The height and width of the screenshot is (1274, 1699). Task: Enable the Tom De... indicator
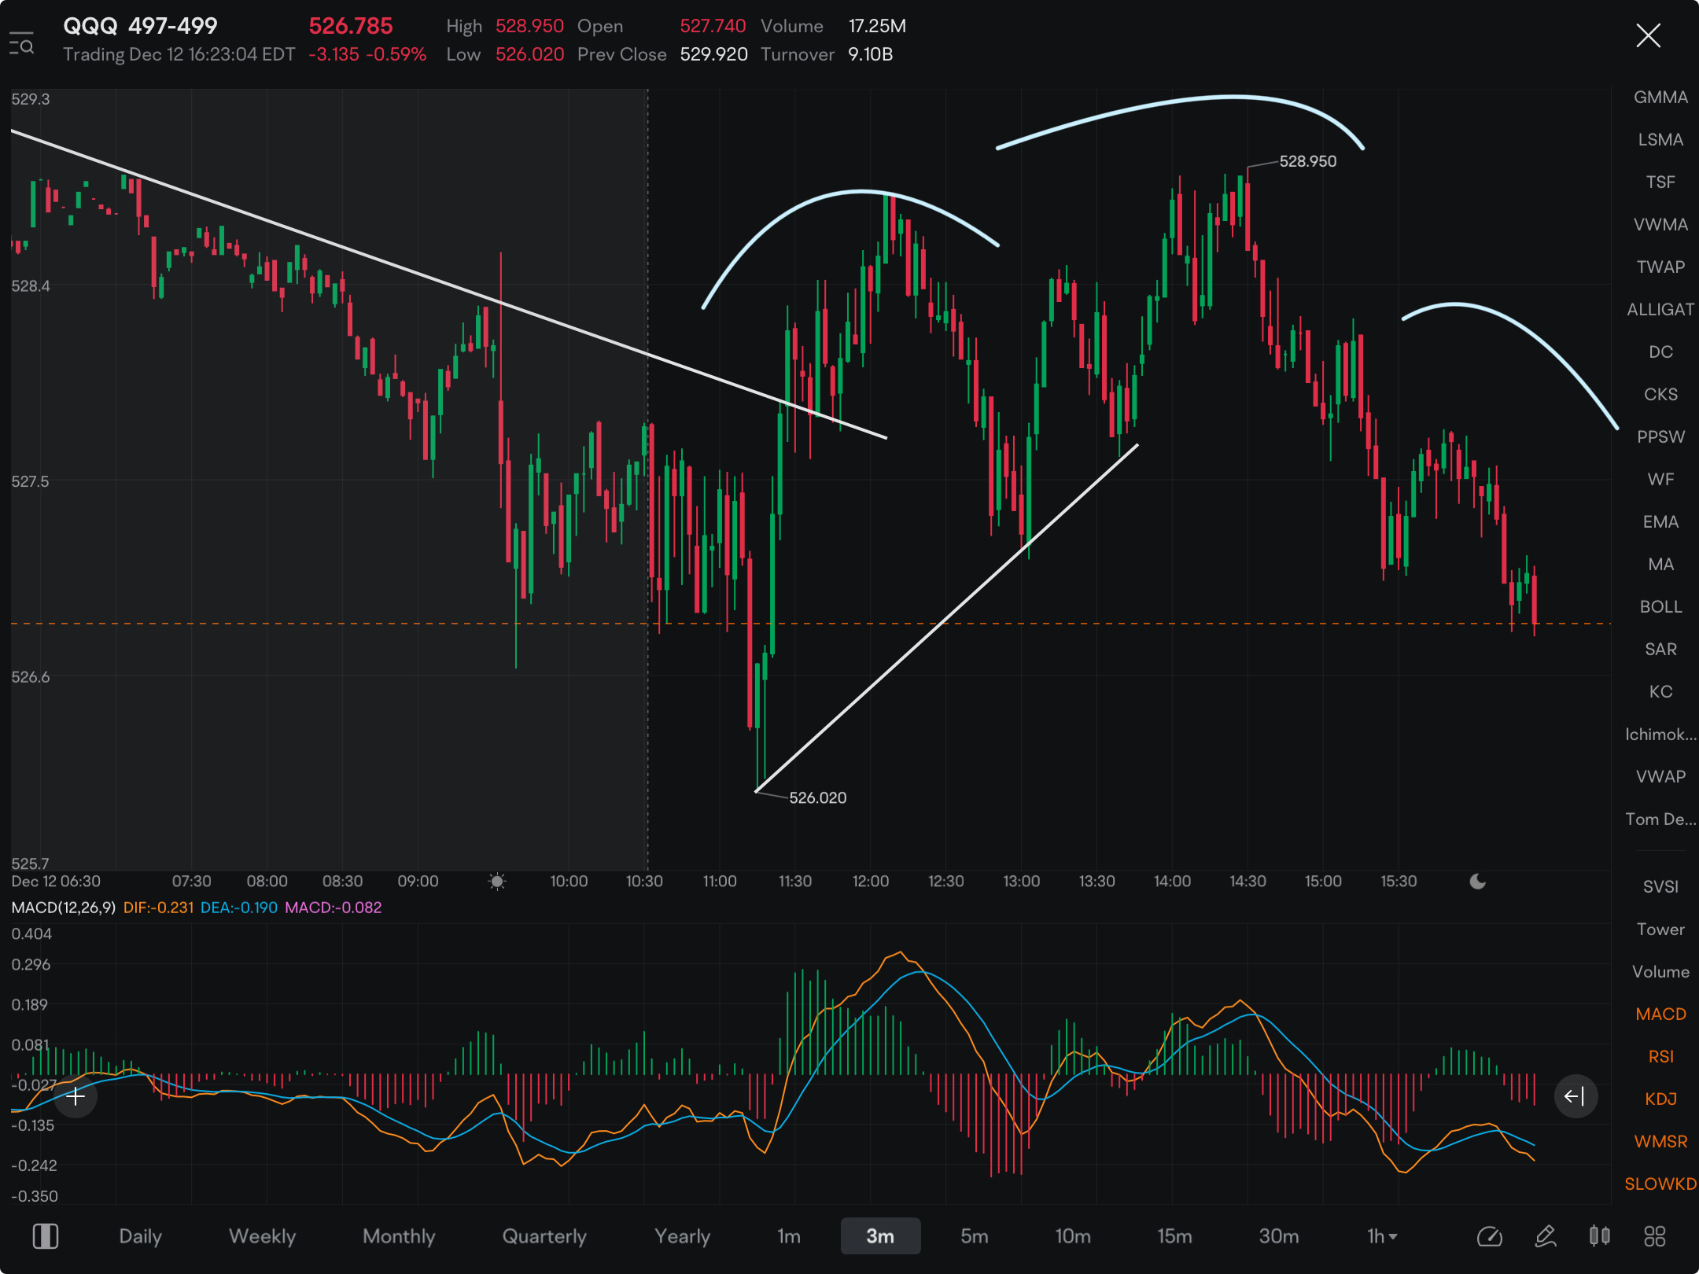tap(1660, 819)
